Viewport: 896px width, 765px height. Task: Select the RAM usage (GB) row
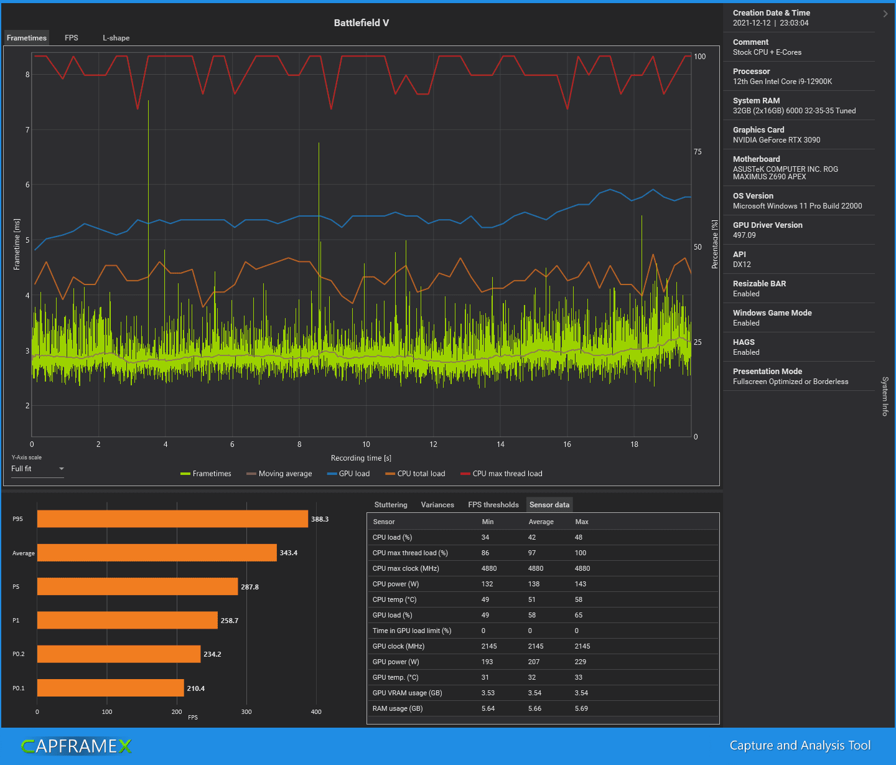coord(543,708)
